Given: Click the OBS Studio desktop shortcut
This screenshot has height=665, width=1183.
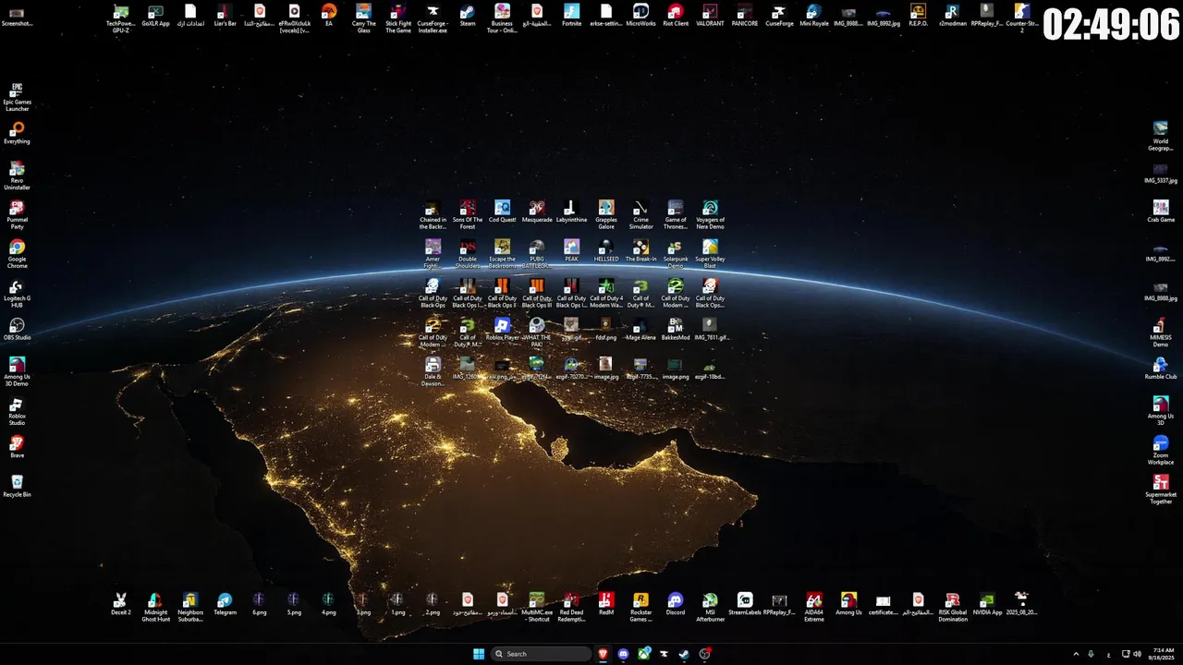Looking at the screenshot, I should 17,329.
